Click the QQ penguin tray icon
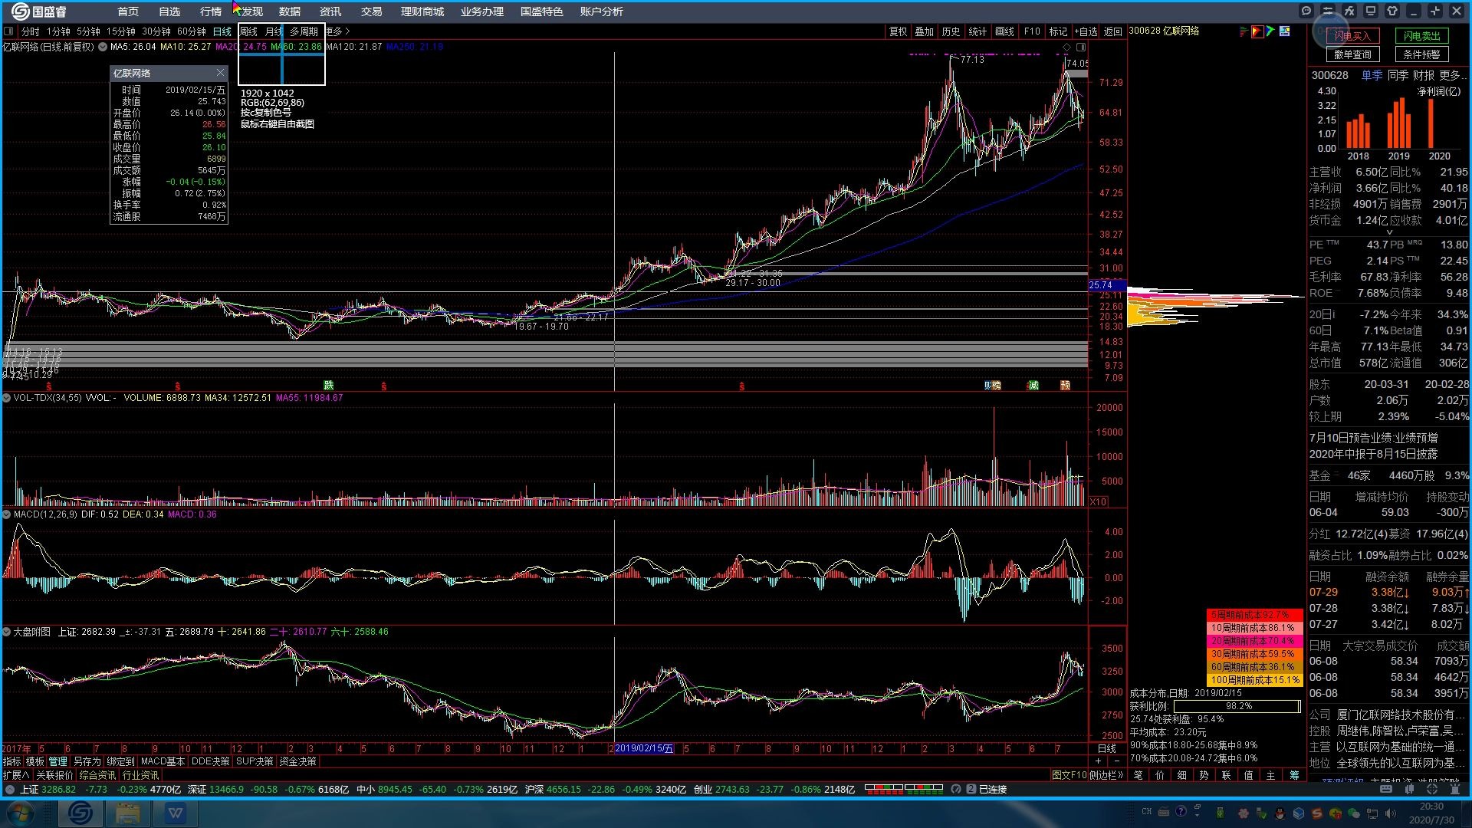1472x828 pixels. click(x=1280, y=813)
